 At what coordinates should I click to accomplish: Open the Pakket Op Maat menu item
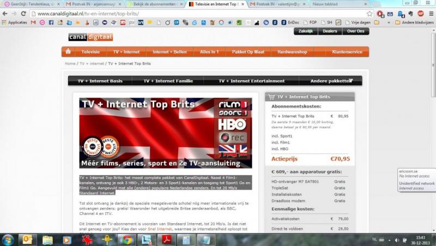tap(248, 52)
